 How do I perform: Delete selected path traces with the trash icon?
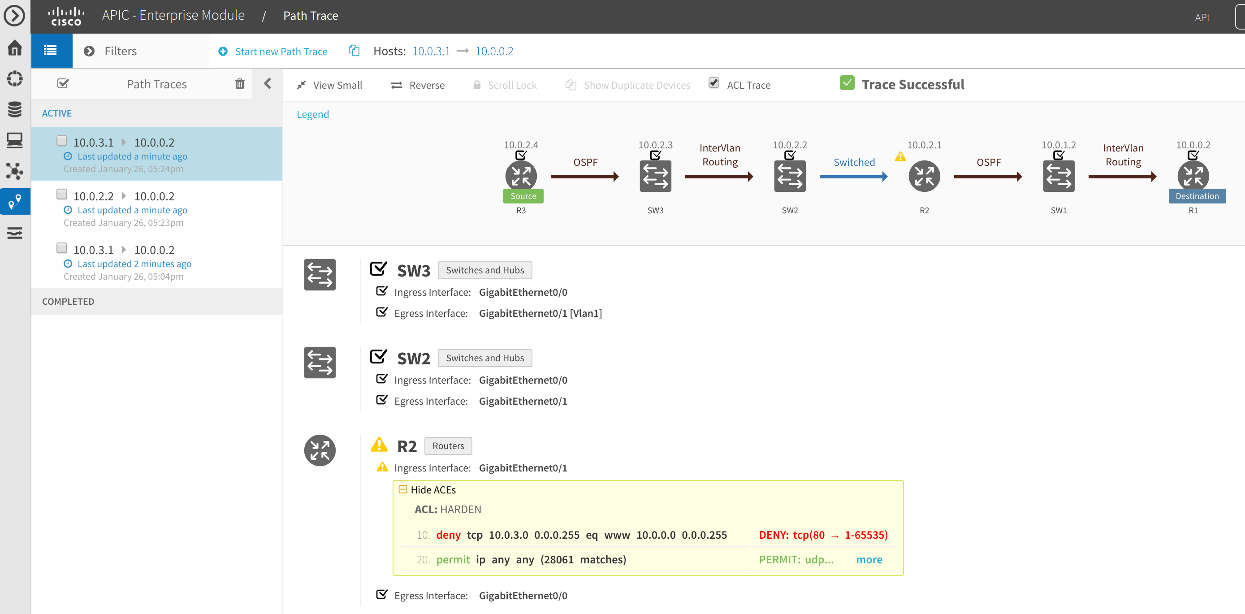point(240,84)
